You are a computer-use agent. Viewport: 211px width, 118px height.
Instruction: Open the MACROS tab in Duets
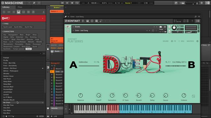click(x=190, y=41)
